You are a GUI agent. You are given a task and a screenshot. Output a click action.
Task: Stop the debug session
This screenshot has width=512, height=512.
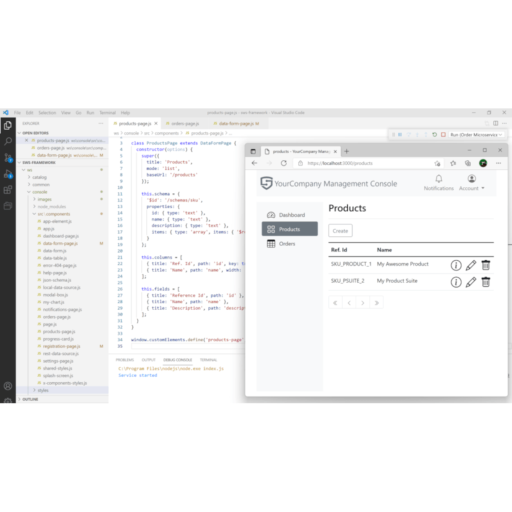click(x=443, y=135)
